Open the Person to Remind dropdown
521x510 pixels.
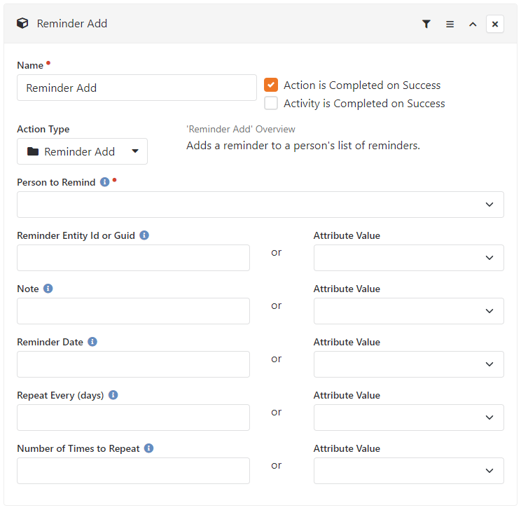[x=260, y=205]
